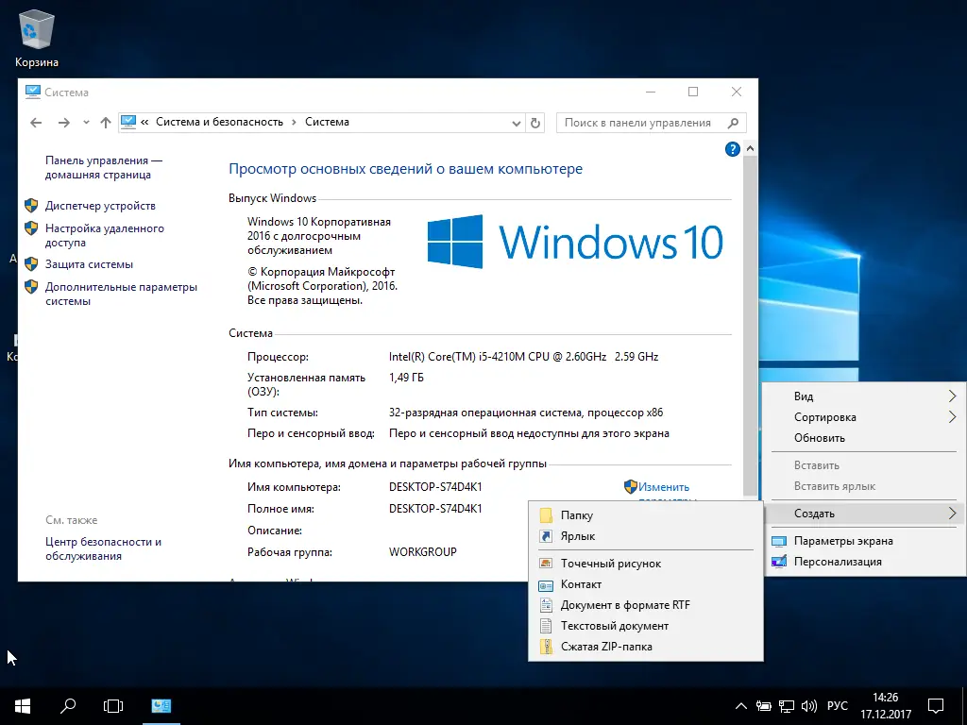Select the 'WORKGROUP' value
This screenshot has width=967, height=725.
click(x=423, y=552)
